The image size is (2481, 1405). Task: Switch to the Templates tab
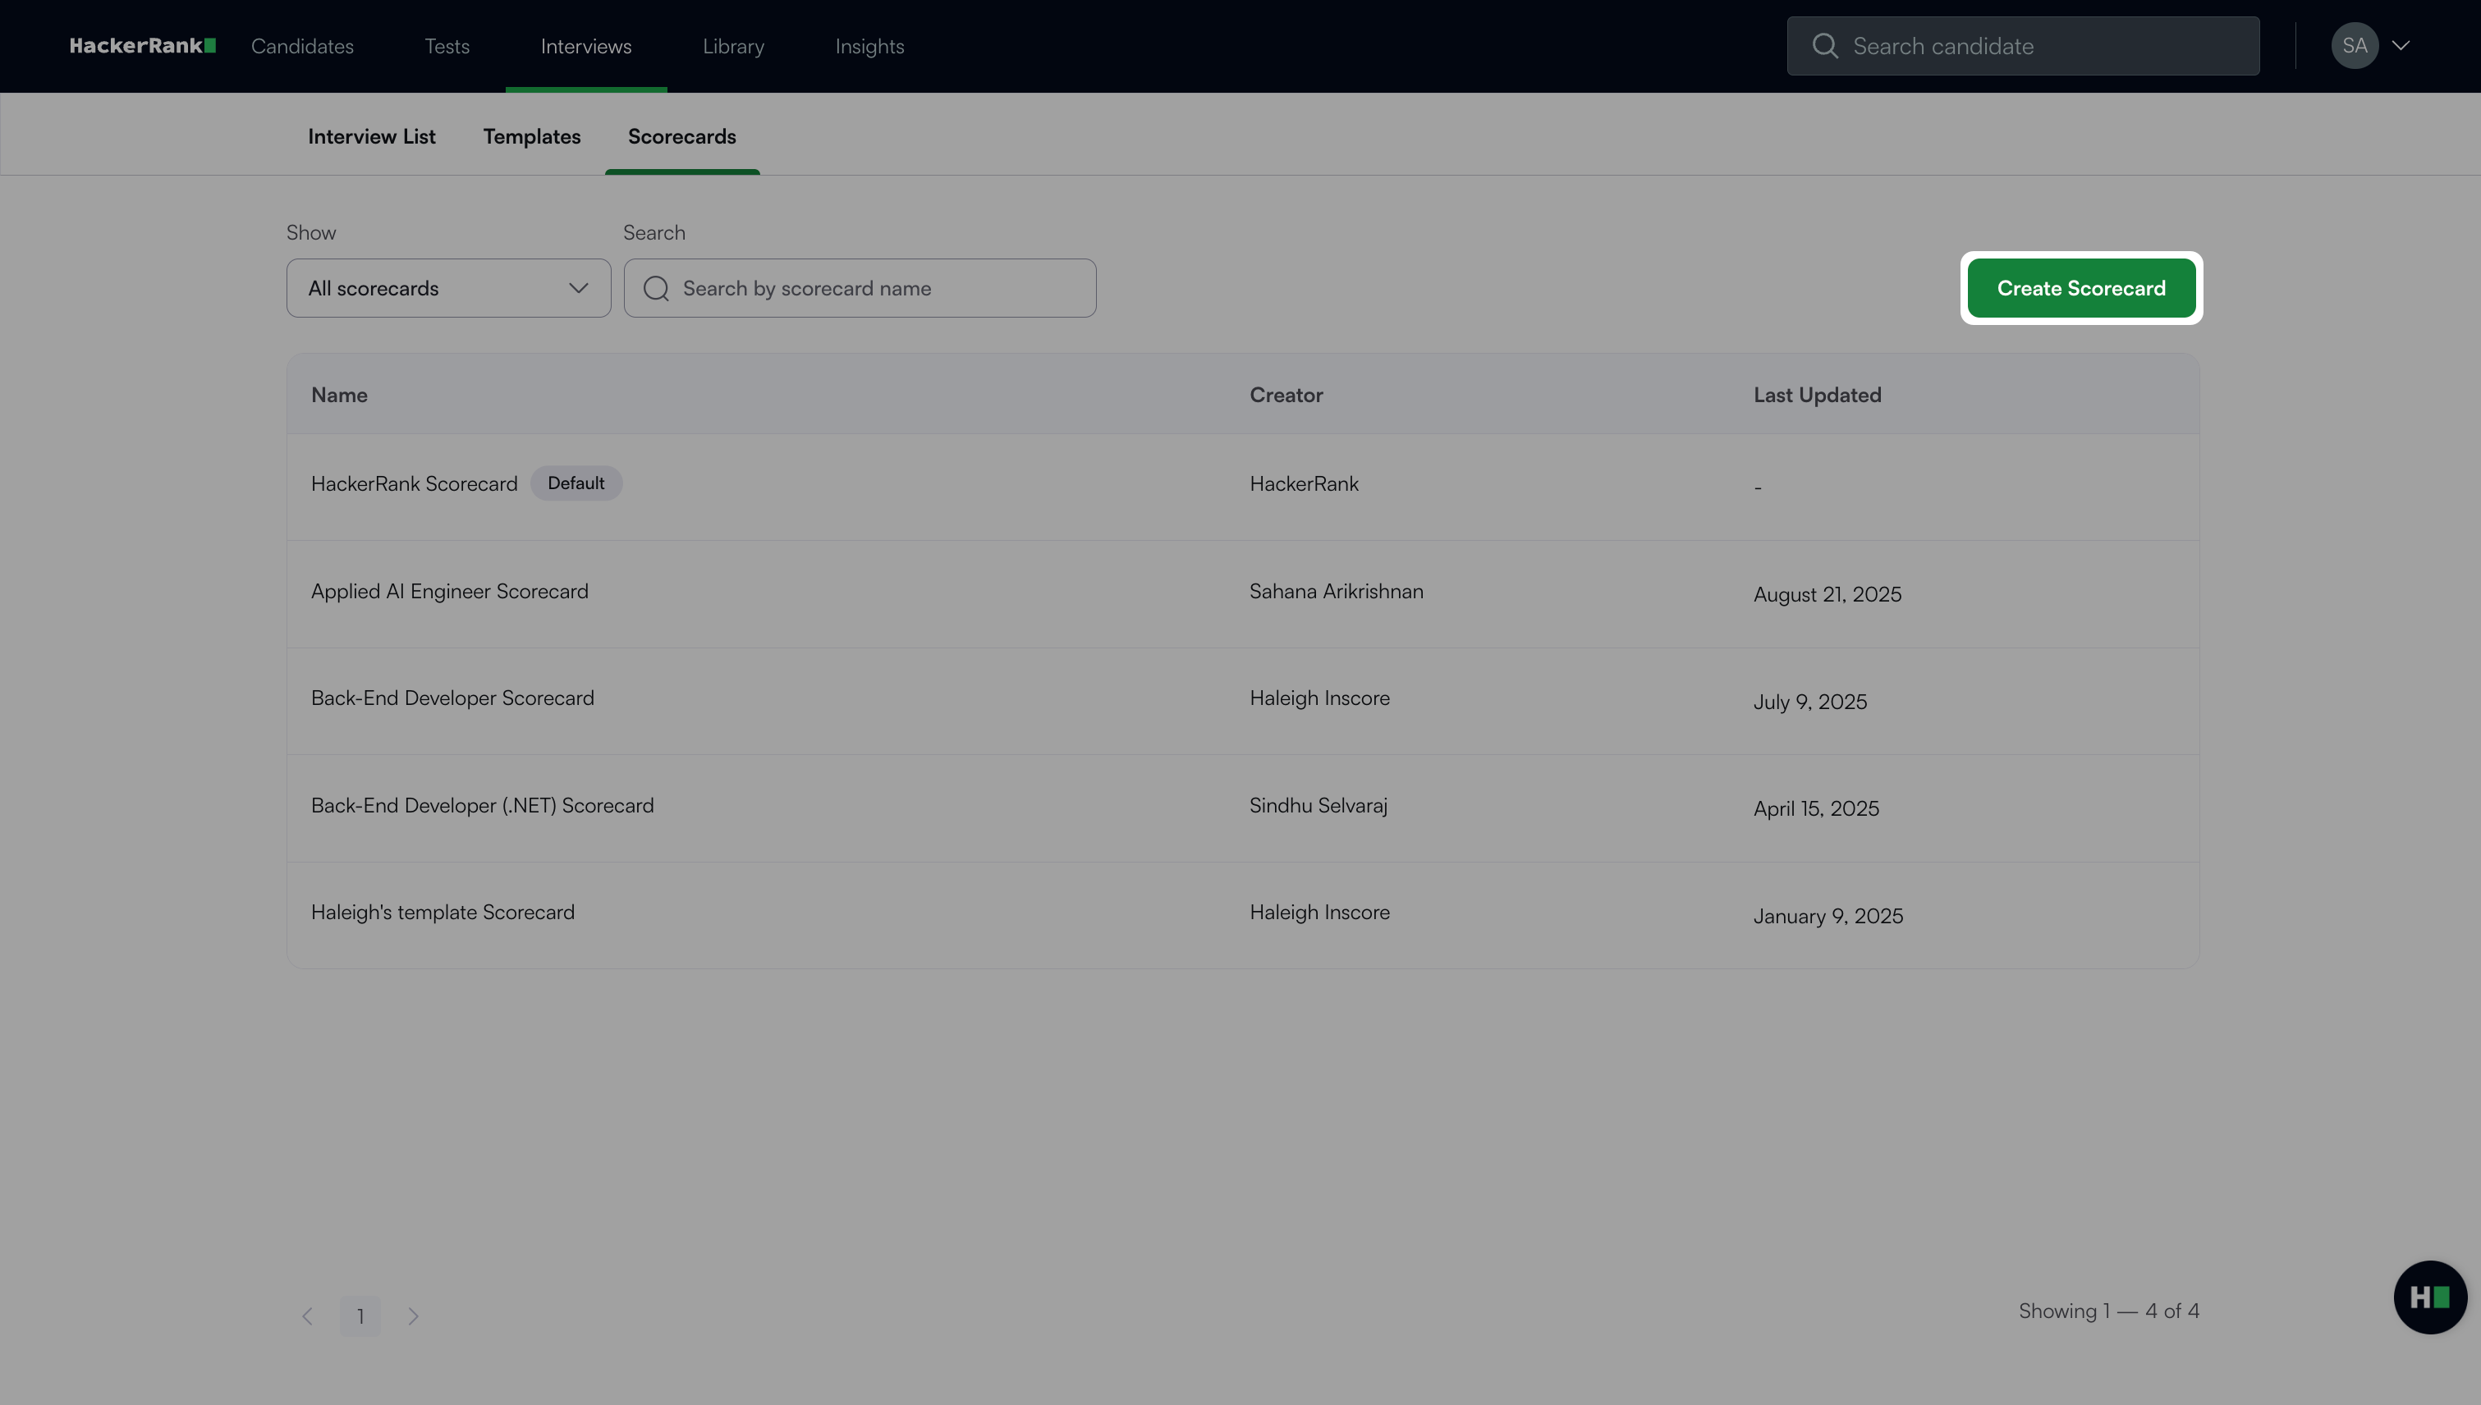coord(531,136)
